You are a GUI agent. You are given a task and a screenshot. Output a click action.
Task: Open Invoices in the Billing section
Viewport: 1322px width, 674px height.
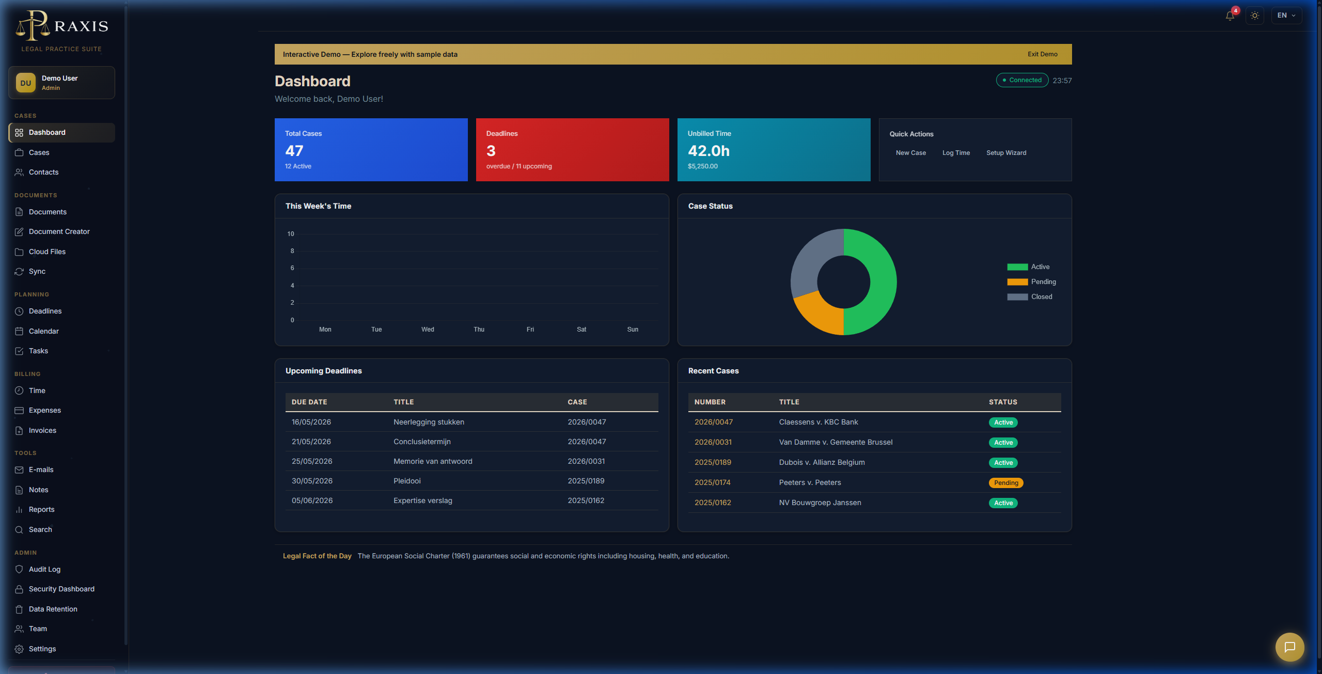[61, 430]
